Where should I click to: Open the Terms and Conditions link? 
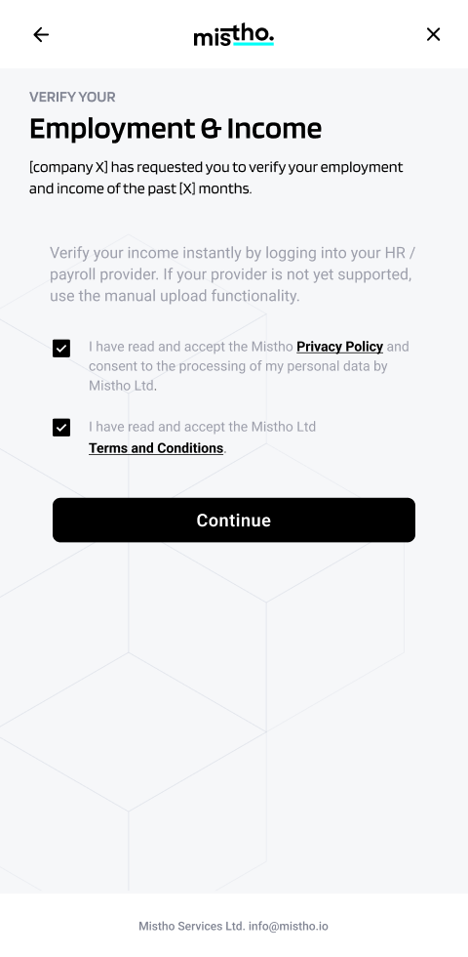[x=156, y=448]
